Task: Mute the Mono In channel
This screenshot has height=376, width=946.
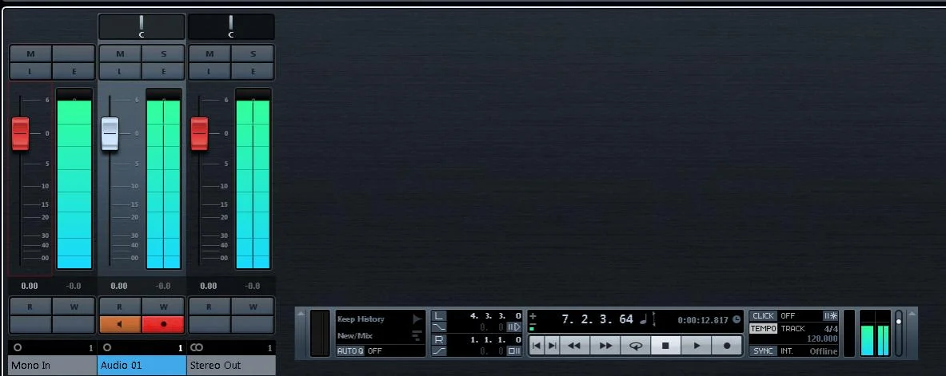Action: (x=30, y=53)
